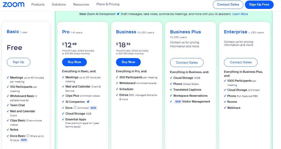This screenshot has height=149, width=281.
Task: Open the Solutions menu
Action: [x=59, y=4]
